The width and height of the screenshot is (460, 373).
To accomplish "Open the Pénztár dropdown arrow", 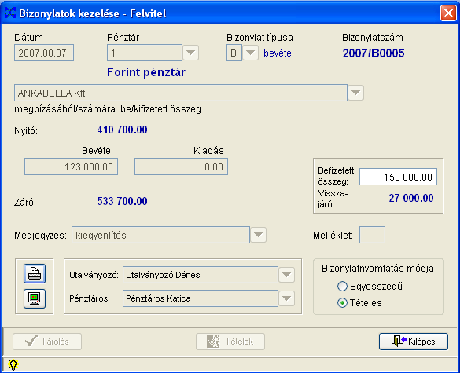I will (191, 53).
